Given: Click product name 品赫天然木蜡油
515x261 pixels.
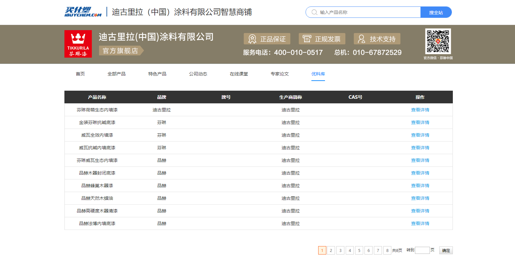Looking at the screenshot, I should (x=97, y=198).
